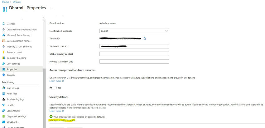Open the Notification language dropdown
This screenshot has width=265, height=128.
click(x=134, y=31)
